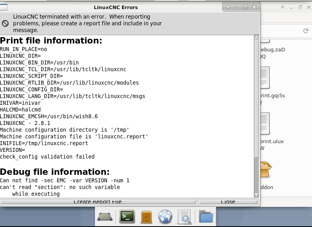This screenshot has height=227, width=312.
Task: Click the line 'can't read "section": no such variable'
Action: 60,187
